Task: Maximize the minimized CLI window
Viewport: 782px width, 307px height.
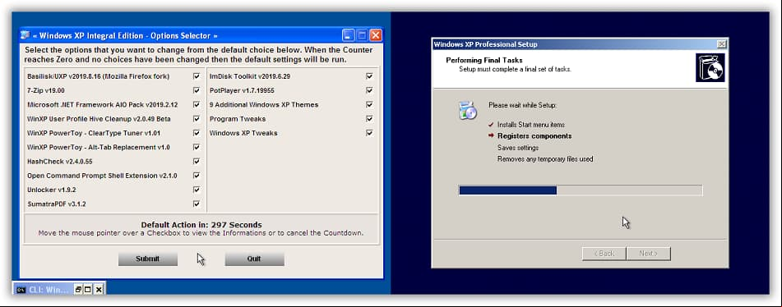Action: pos(88,290)
